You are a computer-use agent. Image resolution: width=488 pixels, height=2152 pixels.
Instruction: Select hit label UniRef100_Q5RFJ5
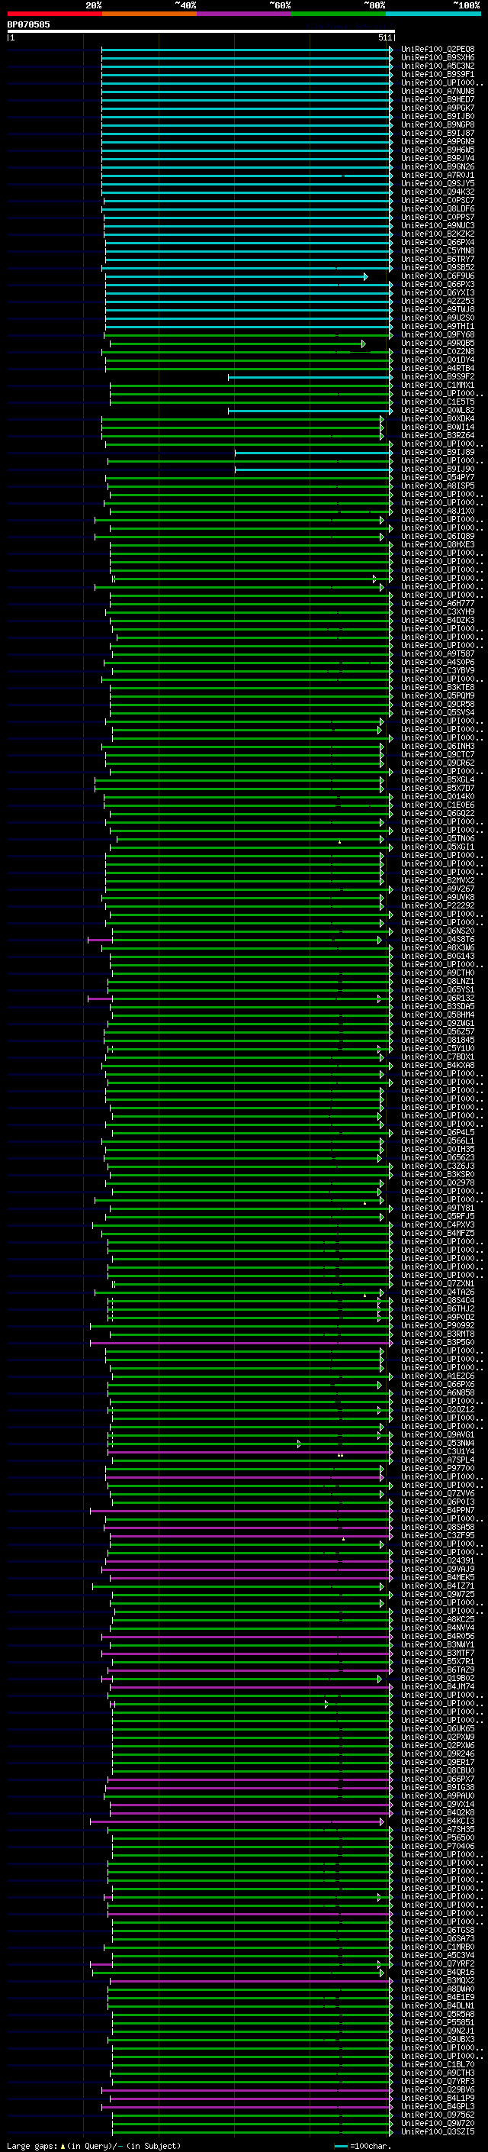click(438, 1216)
